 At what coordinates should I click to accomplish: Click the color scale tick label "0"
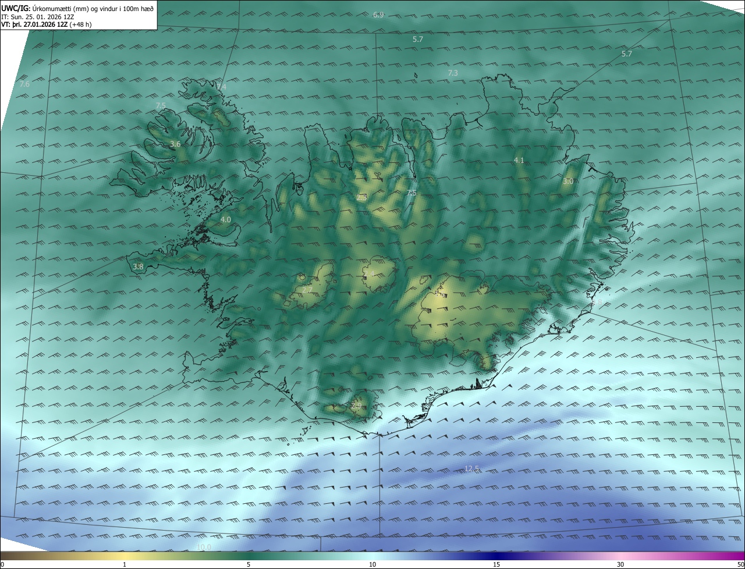click(x=2, y=565)
